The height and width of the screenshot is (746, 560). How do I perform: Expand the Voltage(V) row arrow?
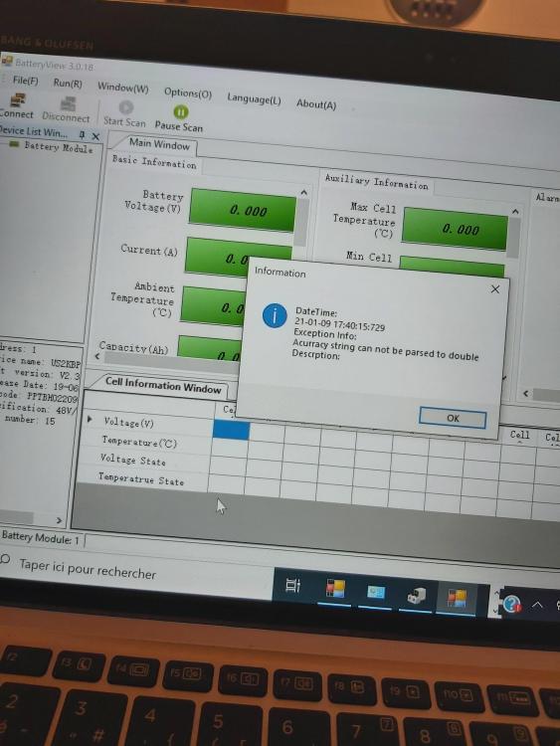click(90, 419)
